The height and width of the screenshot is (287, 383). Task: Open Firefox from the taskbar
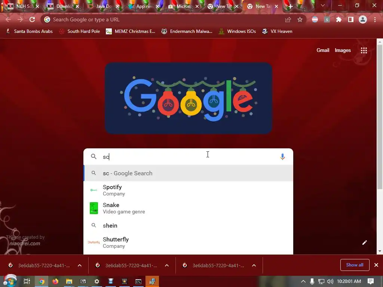pos(55,281)
